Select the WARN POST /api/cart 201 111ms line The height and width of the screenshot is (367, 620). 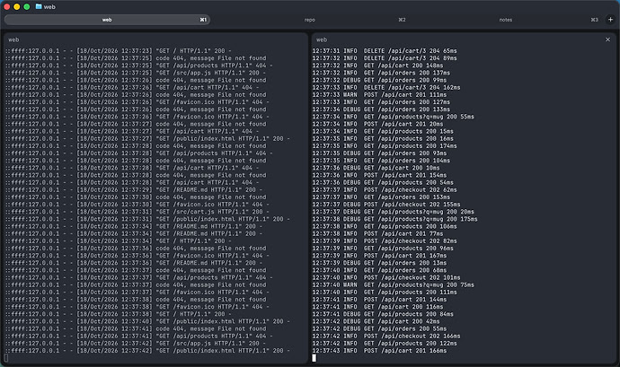[379, 95]
